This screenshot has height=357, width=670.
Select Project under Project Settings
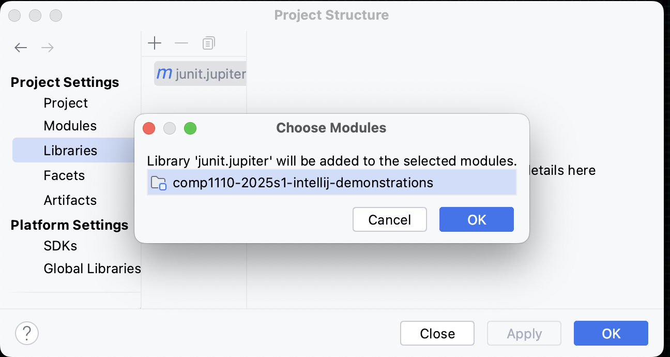click(x=66, y=103)
